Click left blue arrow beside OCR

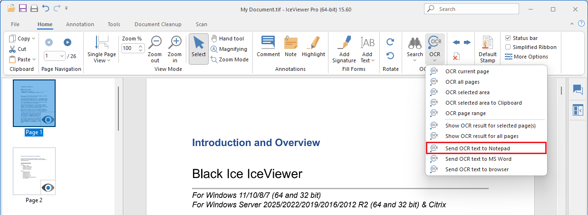(x=456, y=42)
